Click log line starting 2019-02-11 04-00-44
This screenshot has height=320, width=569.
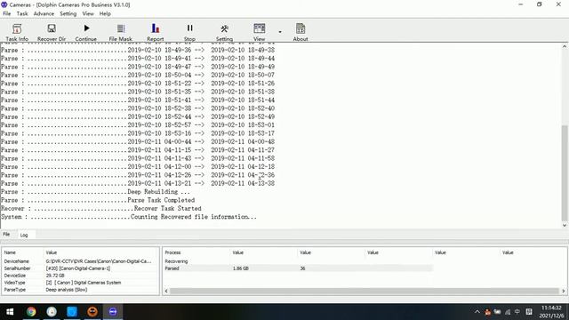[138, 142]
